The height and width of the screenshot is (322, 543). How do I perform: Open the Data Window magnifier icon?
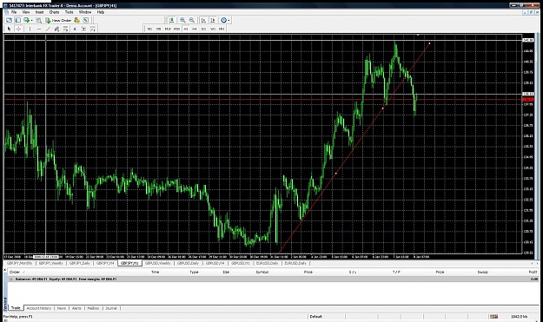tap(38, 21)
